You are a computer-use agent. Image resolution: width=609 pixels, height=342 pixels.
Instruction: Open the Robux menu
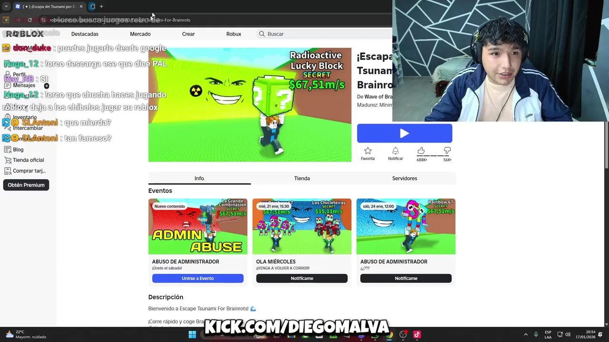[x=234, y=34]
